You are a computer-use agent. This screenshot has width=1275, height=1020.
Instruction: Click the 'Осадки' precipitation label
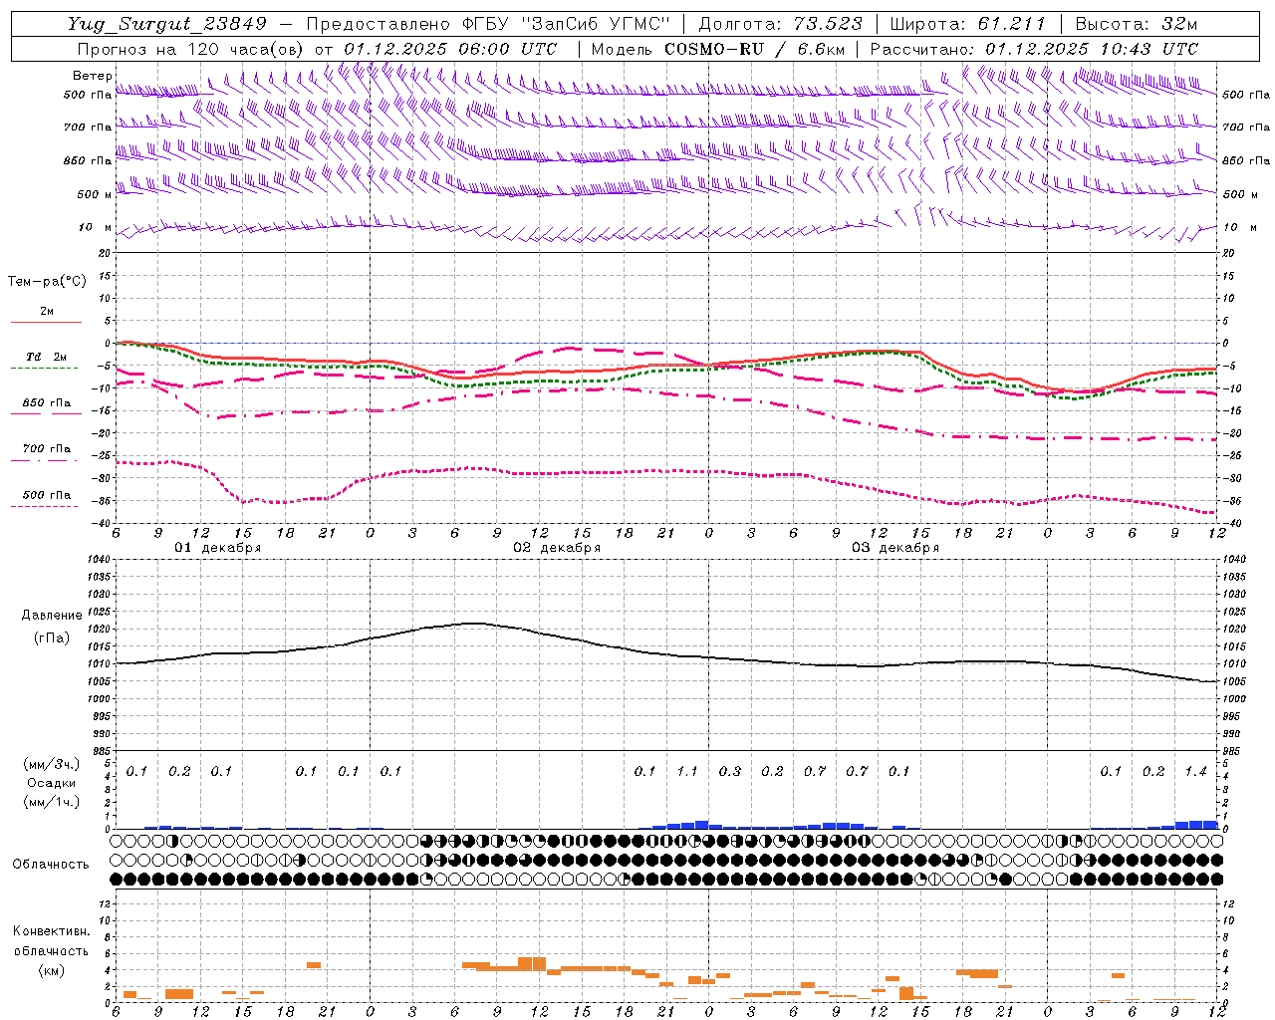coord(51,783)
